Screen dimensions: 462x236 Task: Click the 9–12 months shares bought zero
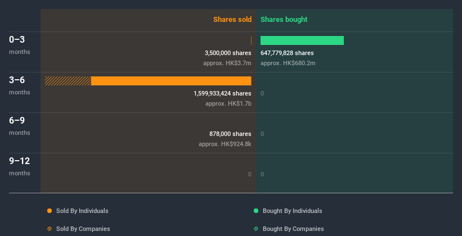point(262,174)
